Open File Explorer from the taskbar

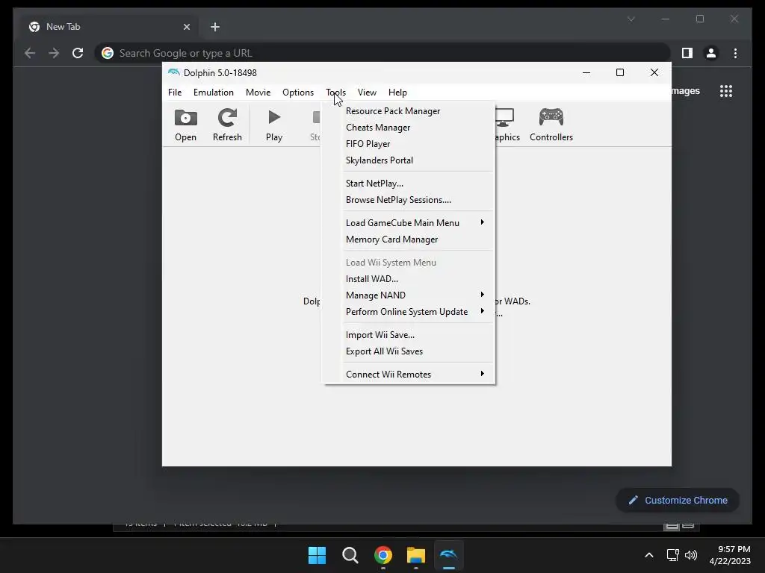pyautogui.click(x=416, y=555)
